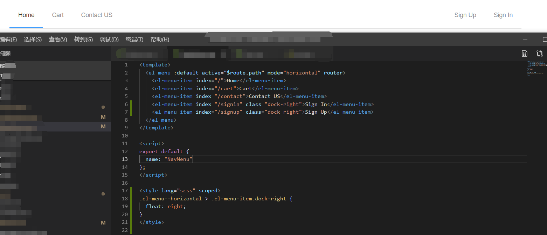Click the "NavMenu" string value

(179, 159)
